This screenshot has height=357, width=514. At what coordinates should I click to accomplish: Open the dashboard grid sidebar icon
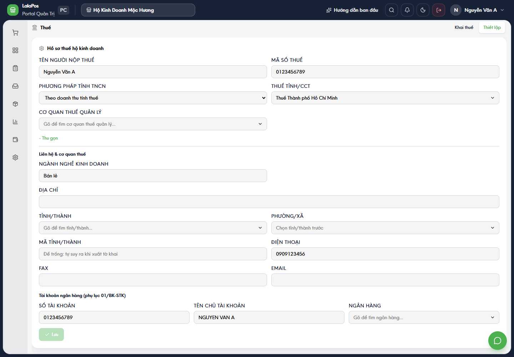pos(15,50)
